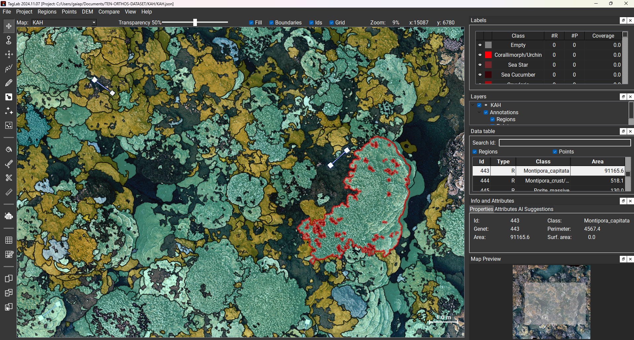Open the File menu
634x340 pixels.
click(7, 12)
